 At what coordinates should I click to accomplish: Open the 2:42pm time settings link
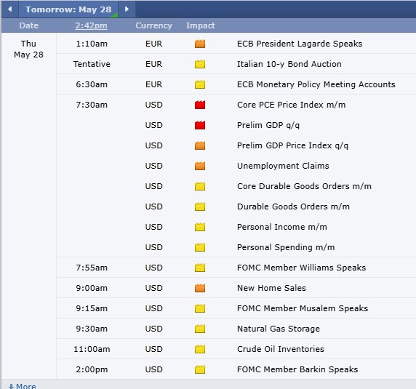(x=91, y=25)
